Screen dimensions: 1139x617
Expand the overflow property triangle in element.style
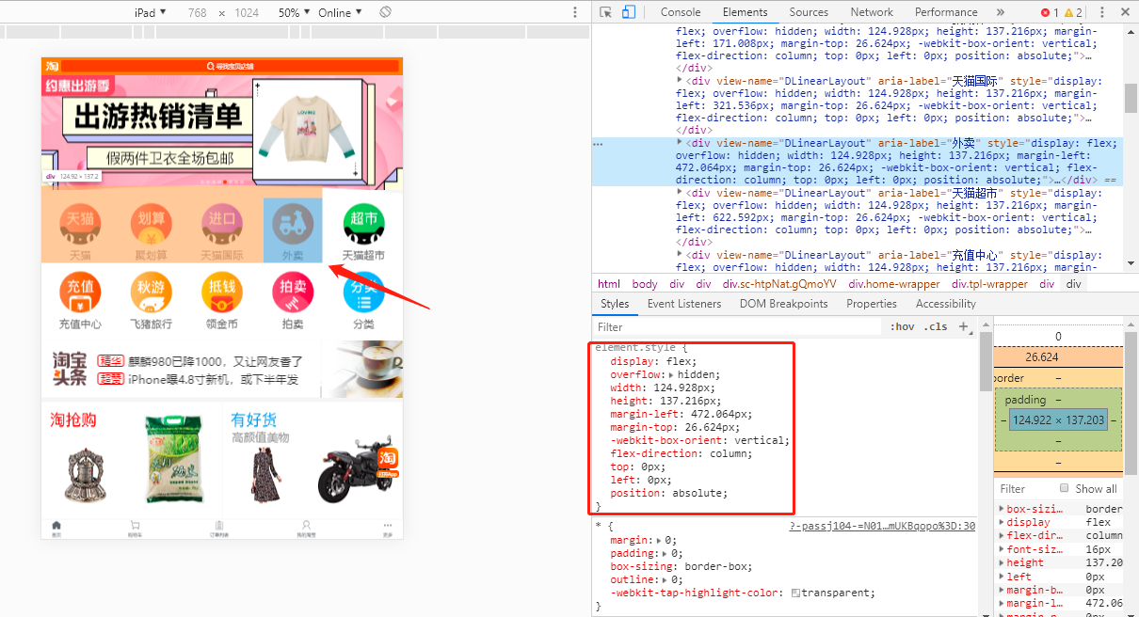coord(672,374)
